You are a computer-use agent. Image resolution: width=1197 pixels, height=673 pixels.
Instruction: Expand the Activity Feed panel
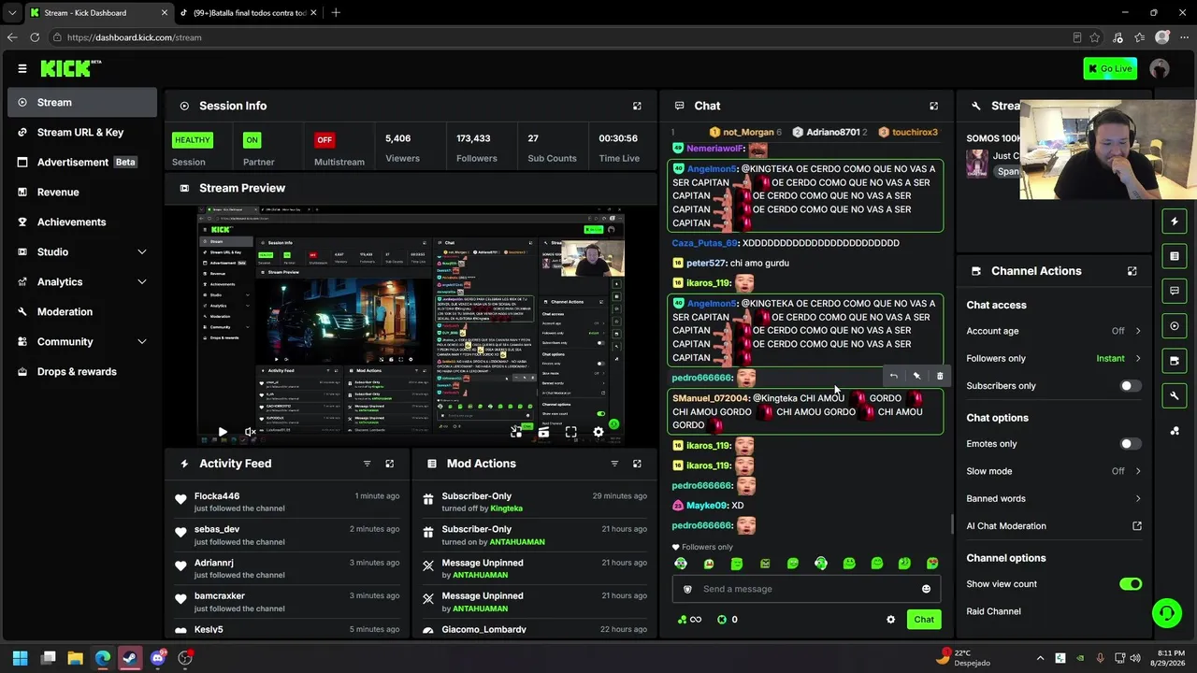click(x=390, y=464)
